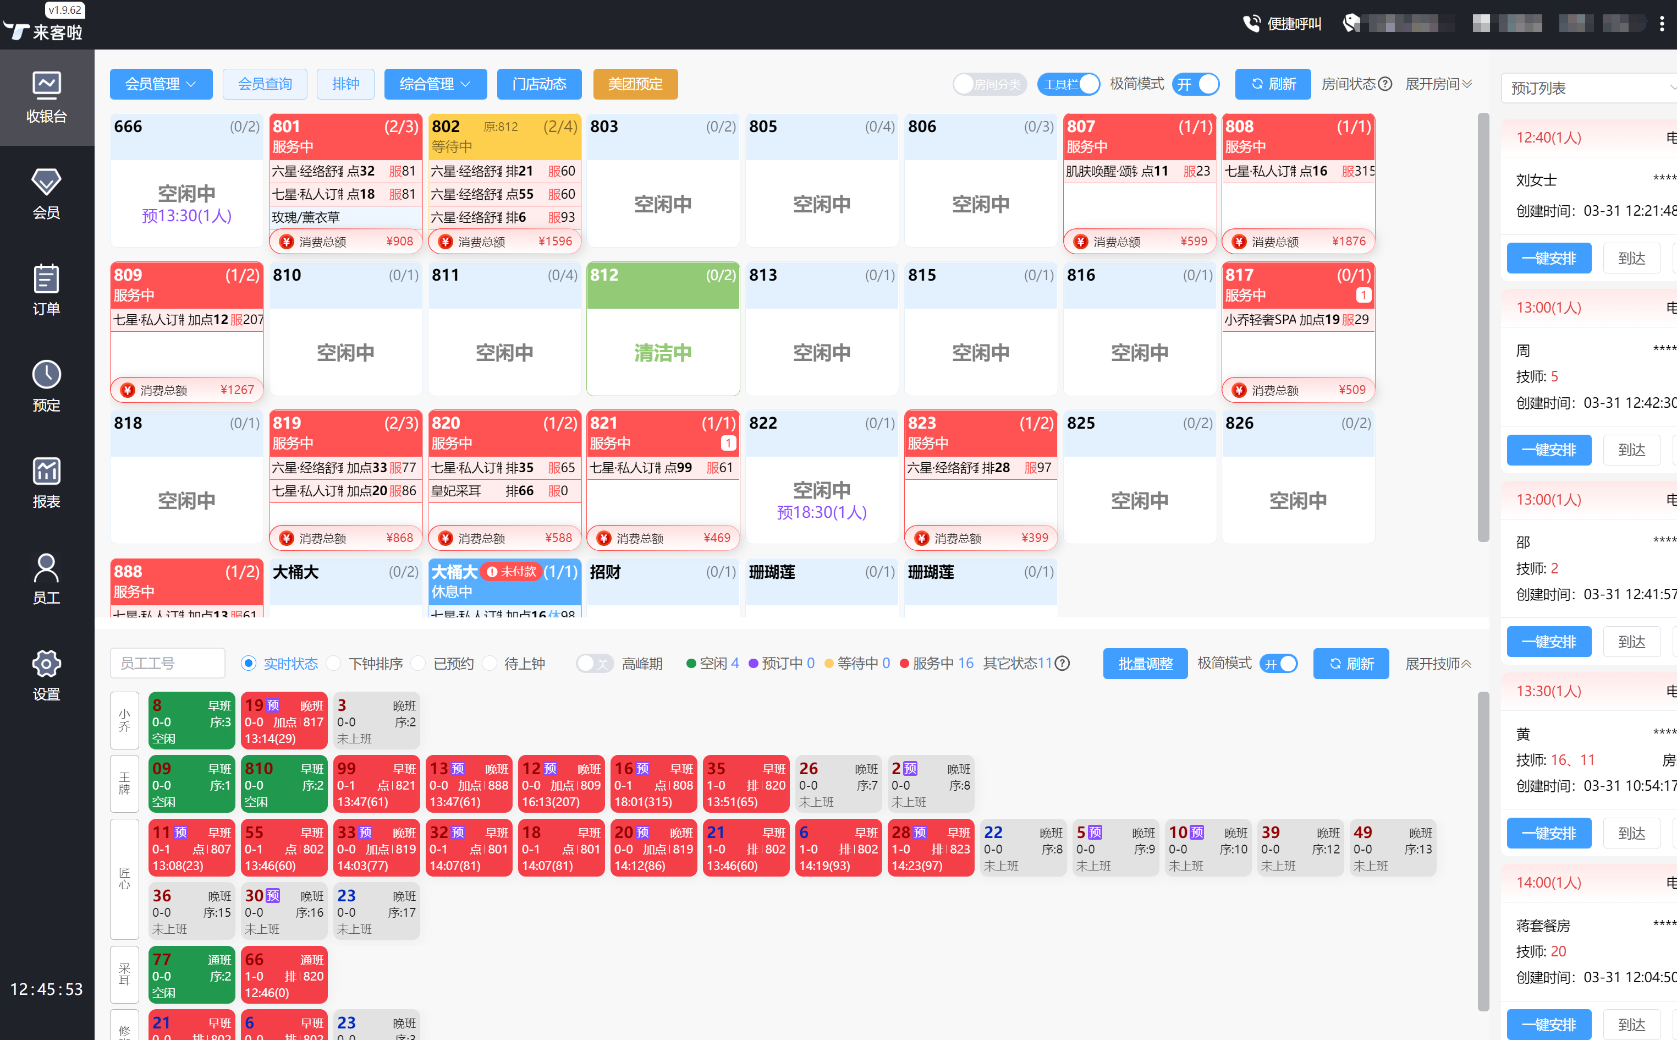Select the 下钟排序 radio button
This screenshot has width=1677, height=1040.
334,664
